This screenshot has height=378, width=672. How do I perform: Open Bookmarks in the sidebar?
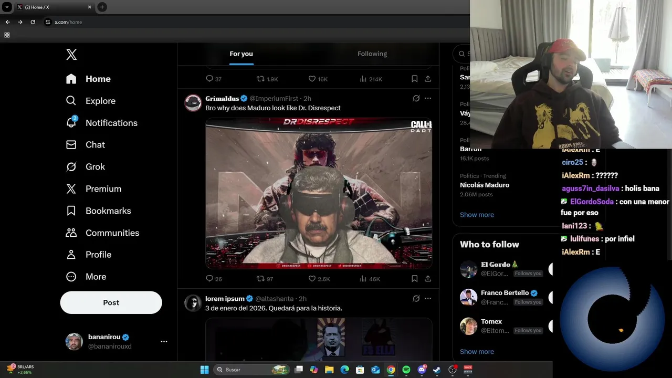point(98,211)
